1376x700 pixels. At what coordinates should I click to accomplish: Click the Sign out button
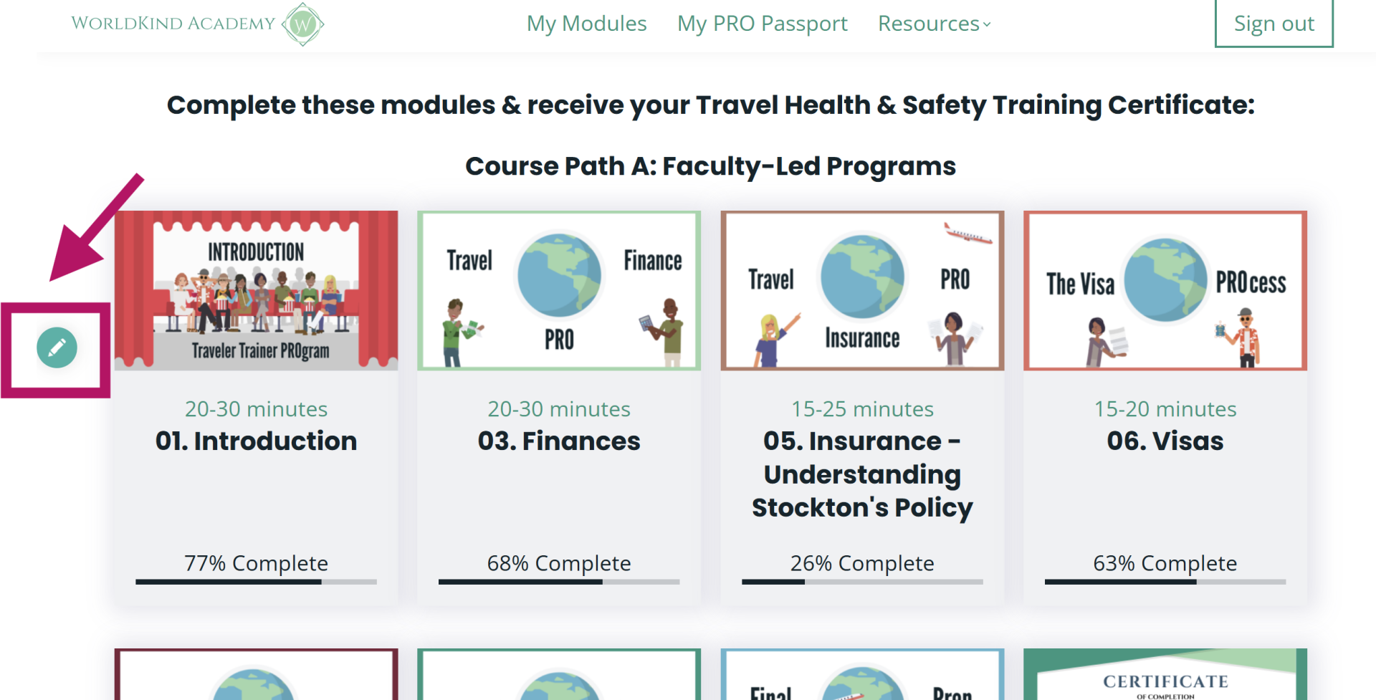pyautogui.click(x=1274, y=23)
